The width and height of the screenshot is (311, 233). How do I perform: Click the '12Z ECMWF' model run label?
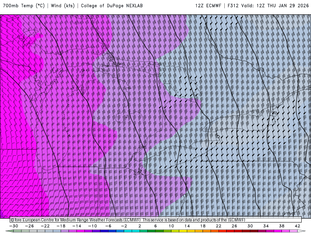208,6
